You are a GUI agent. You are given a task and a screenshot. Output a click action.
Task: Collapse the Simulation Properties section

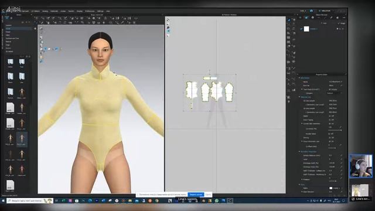click(x=299, y=152)
